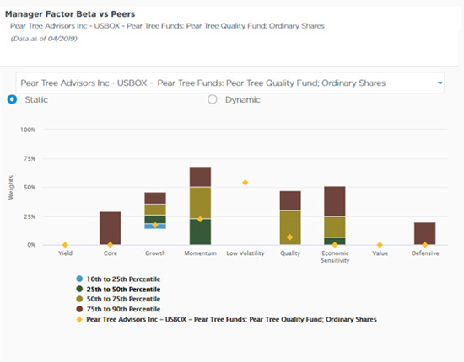The height and width of the screenshot is (362, 464).
Task: Click the Value axis label
Action: point(380,253)
